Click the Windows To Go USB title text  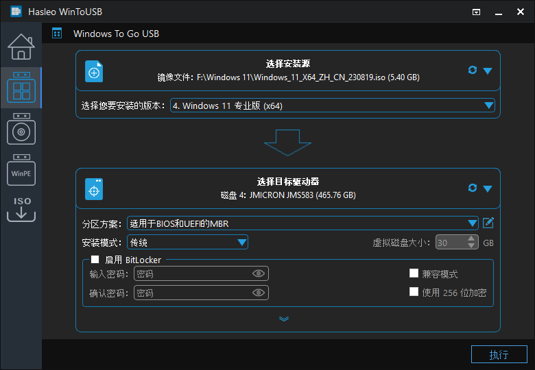click(x=116, y=34)
